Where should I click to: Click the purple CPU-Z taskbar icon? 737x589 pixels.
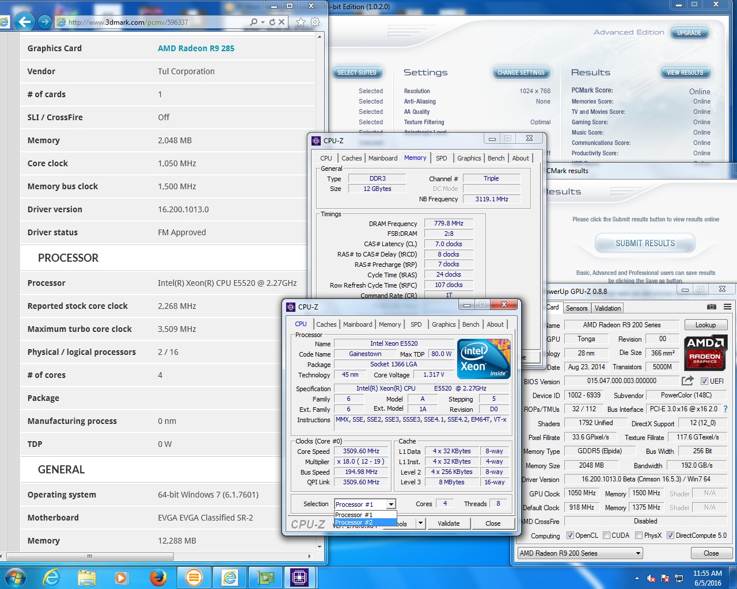[299, 577]
